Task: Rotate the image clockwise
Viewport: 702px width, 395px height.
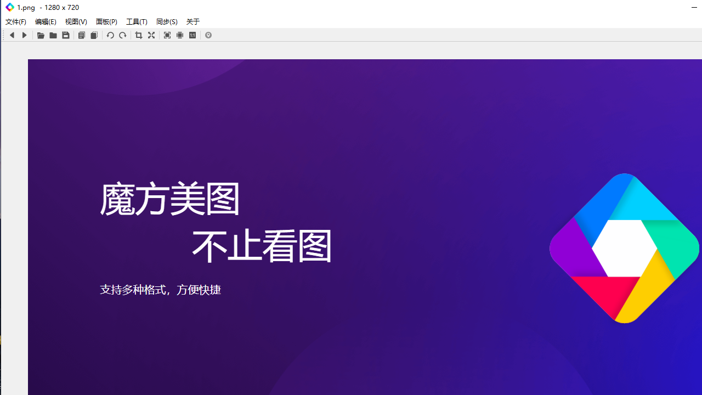Action: click(x=122, y=35)
